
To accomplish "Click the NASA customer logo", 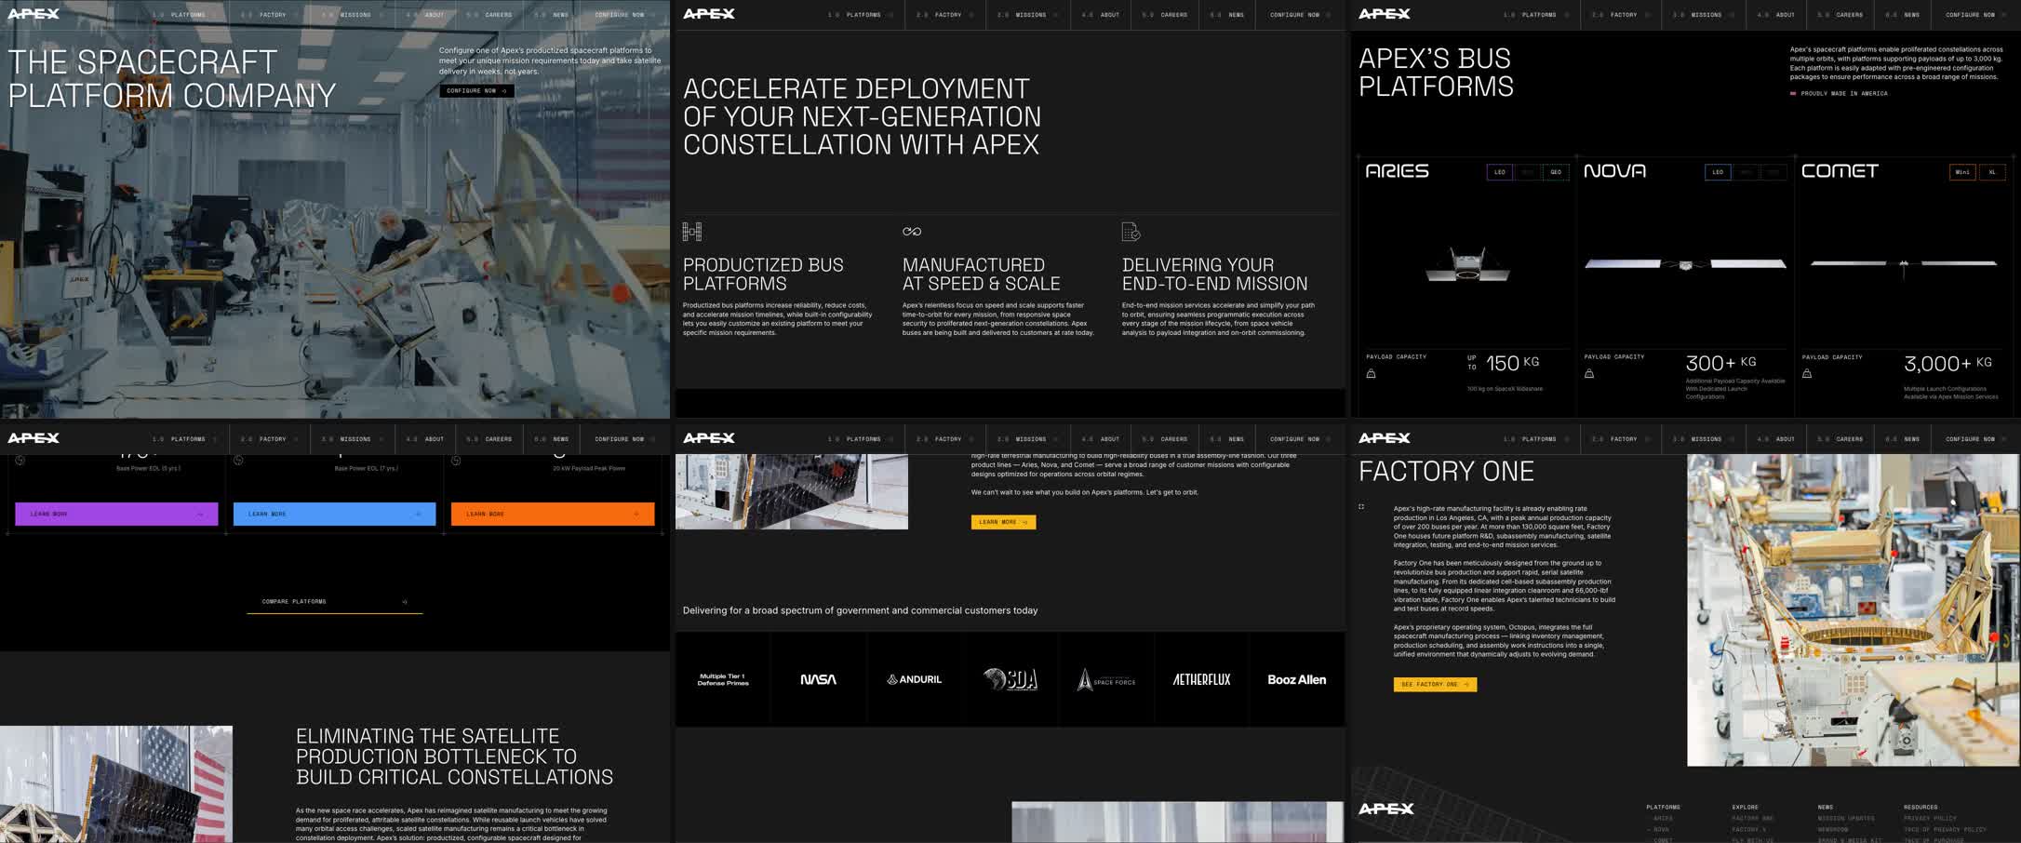I will [x=819, y=679].
